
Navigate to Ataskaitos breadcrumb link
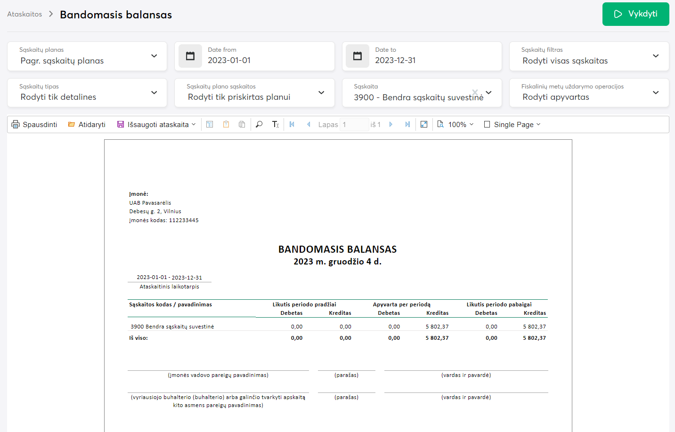coord(24,14)
